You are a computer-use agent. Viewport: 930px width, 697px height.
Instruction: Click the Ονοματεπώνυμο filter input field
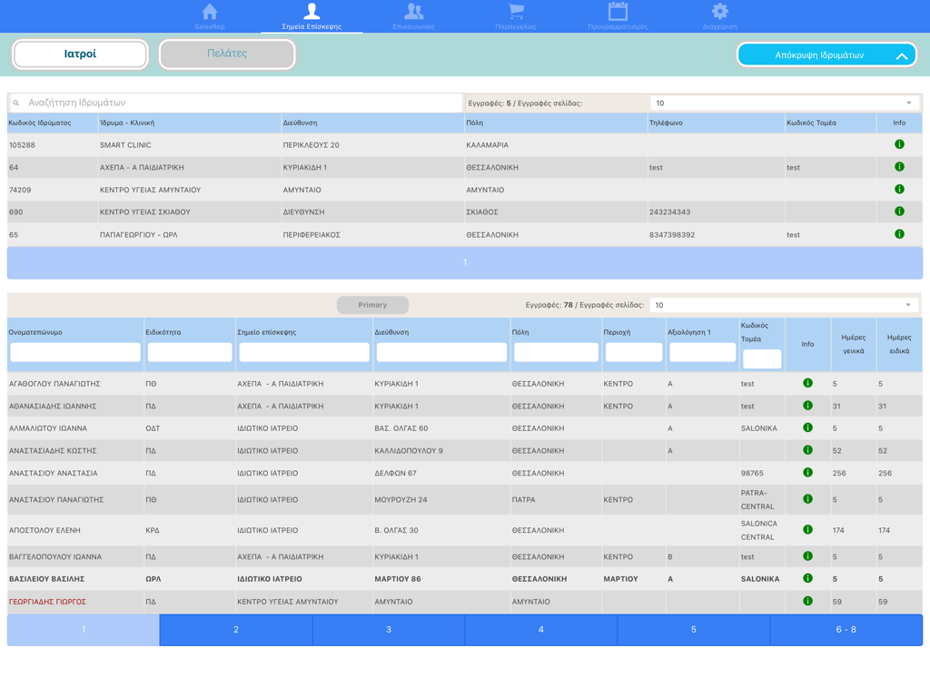(74, 352)
